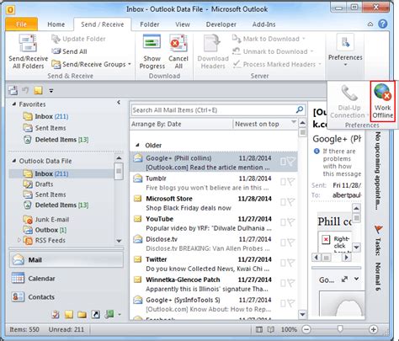The image size is (399, 341).
Task: Open the Contacts navigation icon
Action: tap(18, 296)
